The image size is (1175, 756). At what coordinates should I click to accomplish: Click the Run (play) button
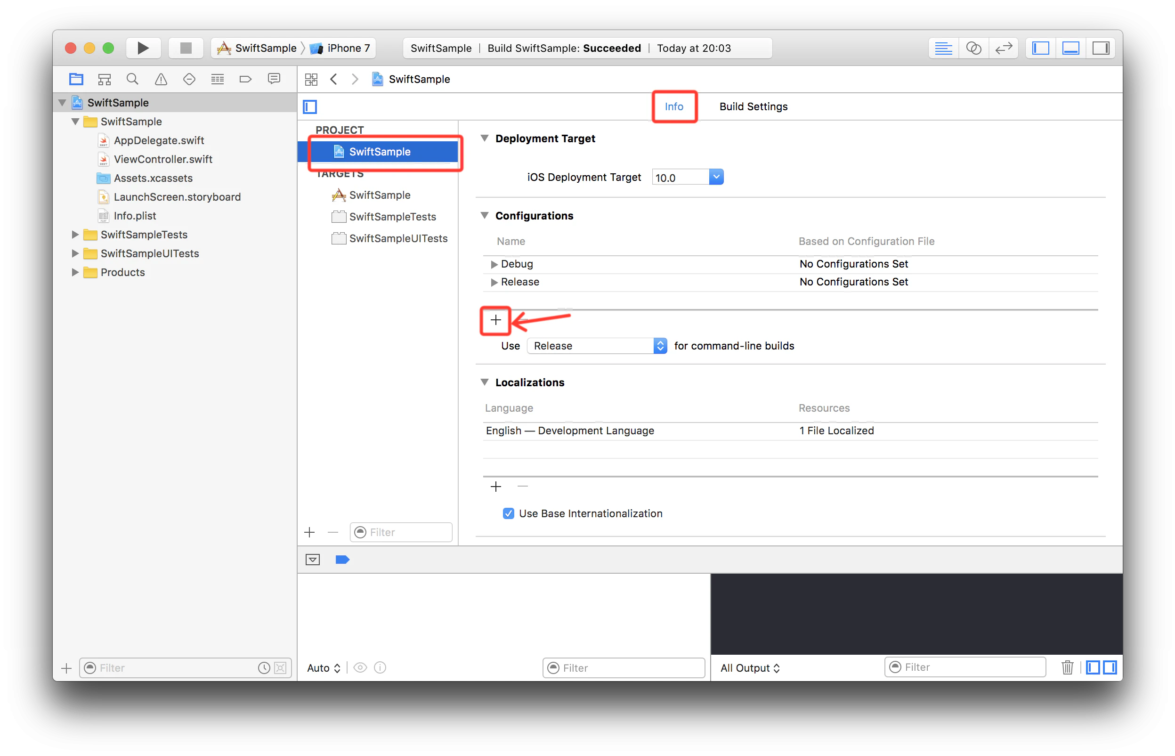tap(143, 48)
